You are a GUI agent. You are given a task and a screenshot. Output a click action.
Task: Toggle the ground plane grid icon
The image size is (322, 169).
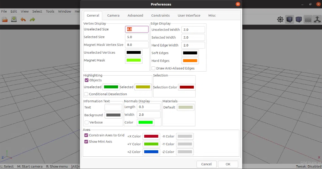(308, 20)
